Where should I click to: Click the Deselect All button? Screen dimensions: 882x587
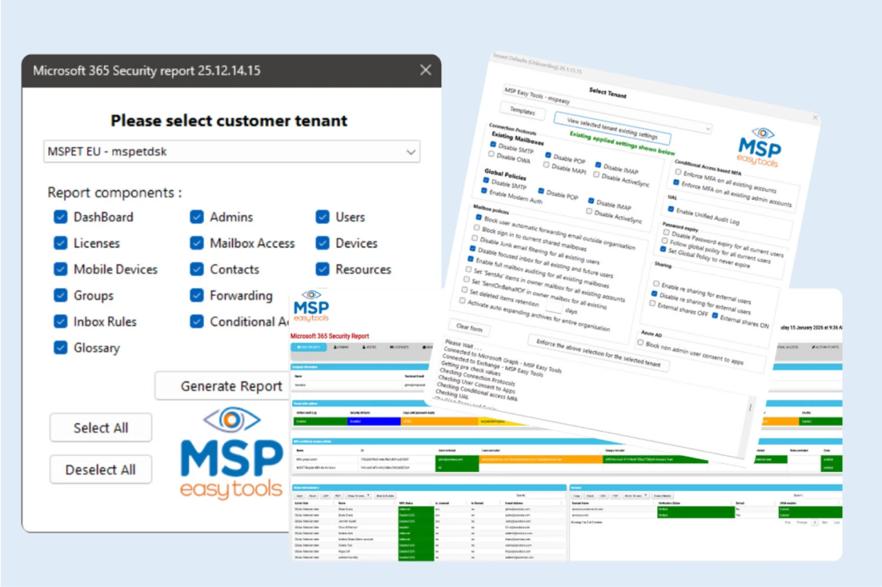(x=101, y=470)
